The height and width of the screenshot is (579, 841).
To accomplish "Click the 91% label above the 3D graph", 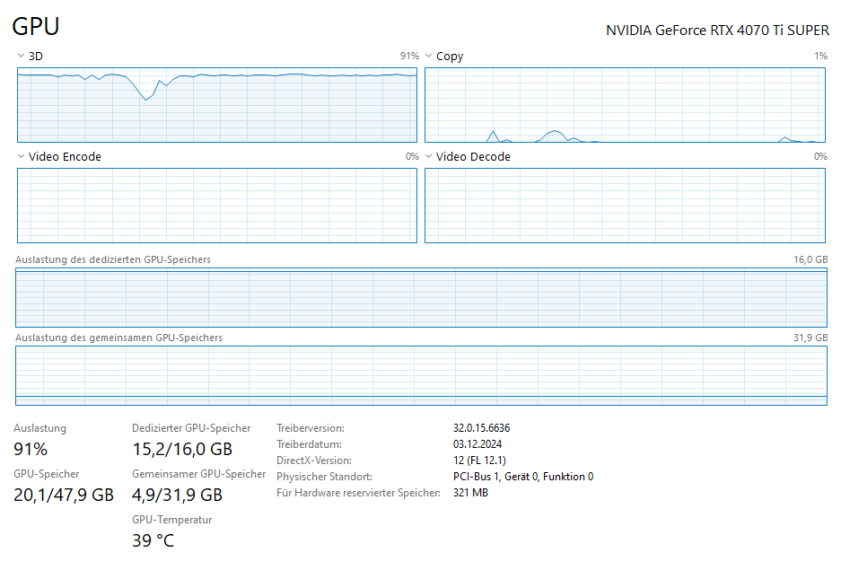I will tap(409, 56).
